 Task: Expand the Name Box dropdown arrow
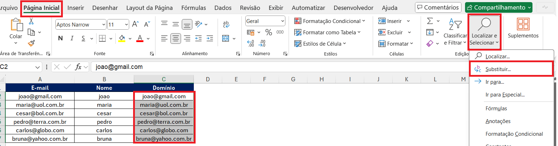pos(38,67)
